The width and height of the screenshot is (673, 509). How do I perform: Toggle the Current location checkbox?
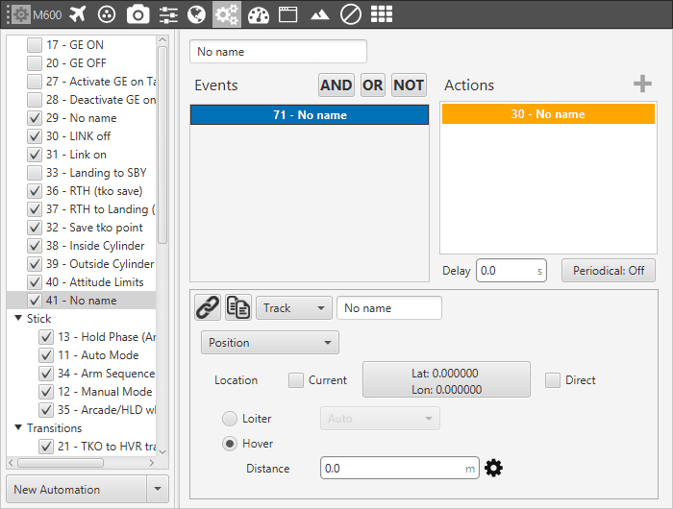point(296,380)
